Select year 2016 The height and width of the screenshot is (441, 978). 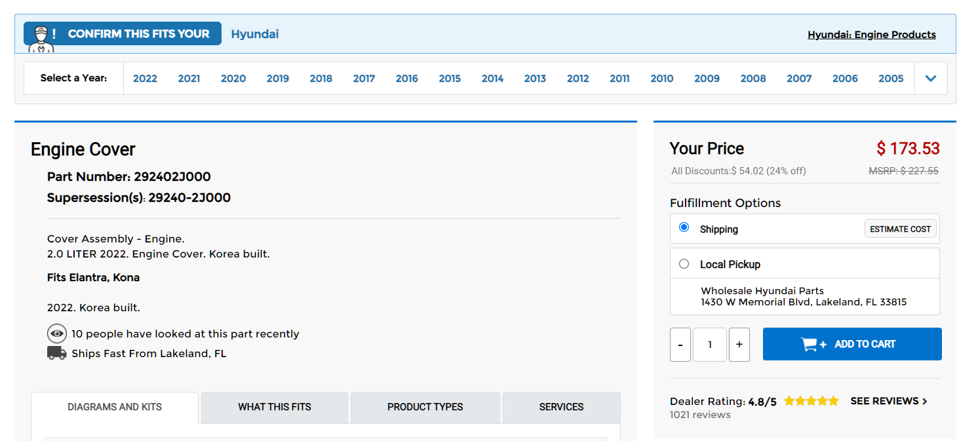pos(407,79)
